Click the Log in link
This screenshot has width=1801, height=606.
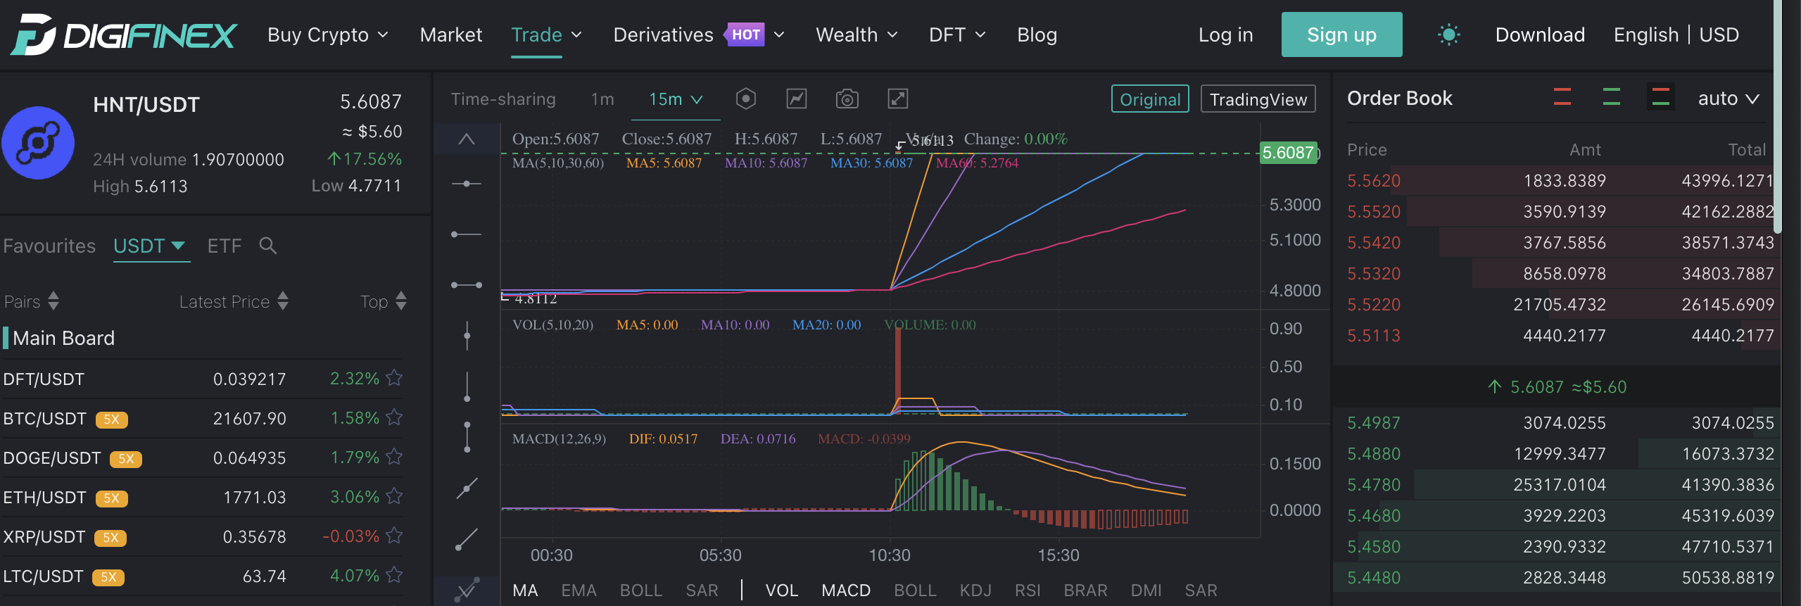pyautogui.click(x=1225, y=34)
